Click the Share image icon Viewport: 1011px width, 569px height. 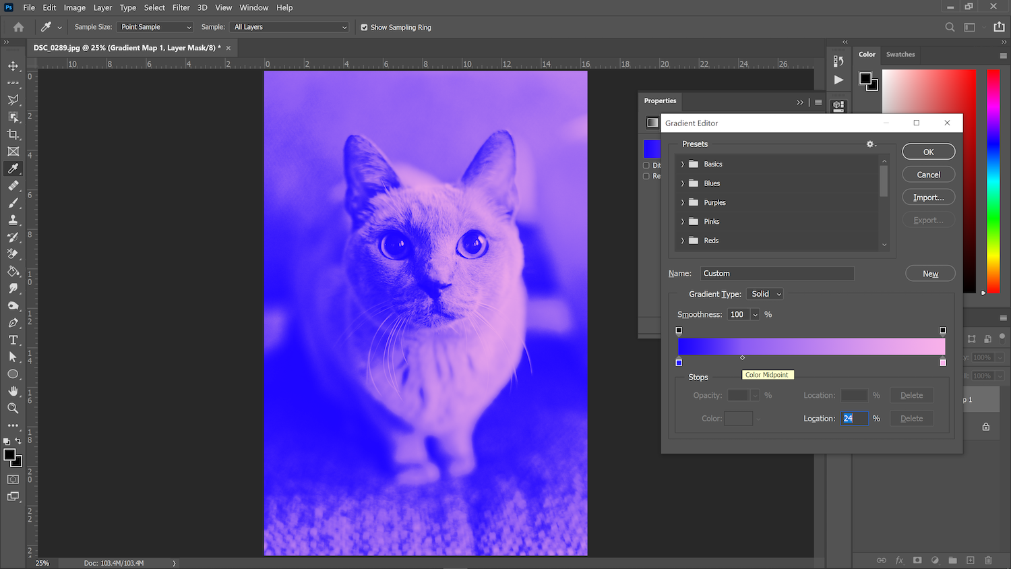click(999, 27)
